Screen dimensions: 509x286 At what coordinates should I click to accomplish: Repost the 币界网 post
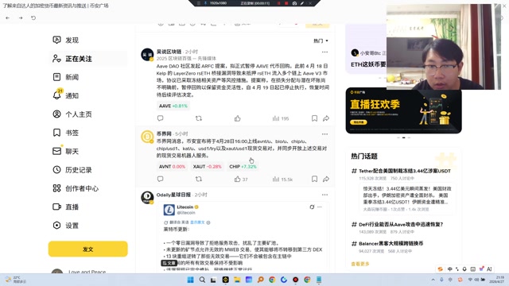tap(199, 179)
